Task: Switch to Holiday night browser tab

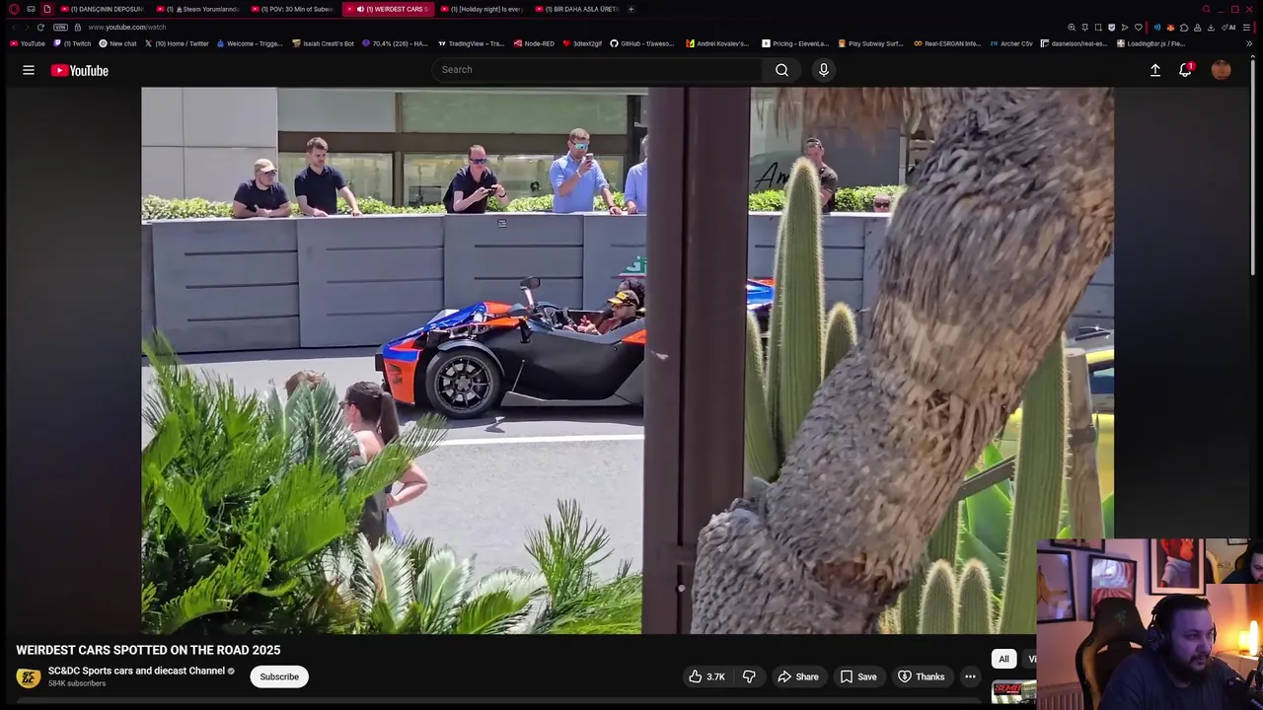Action: 482,9
